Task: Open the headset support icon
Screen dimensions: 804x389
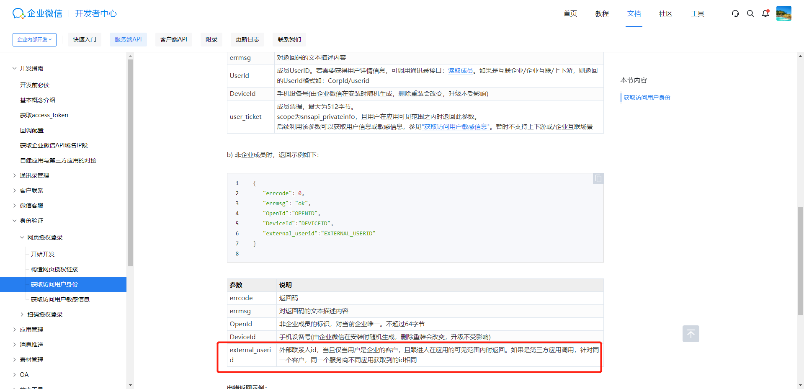Action: [735, 13]
